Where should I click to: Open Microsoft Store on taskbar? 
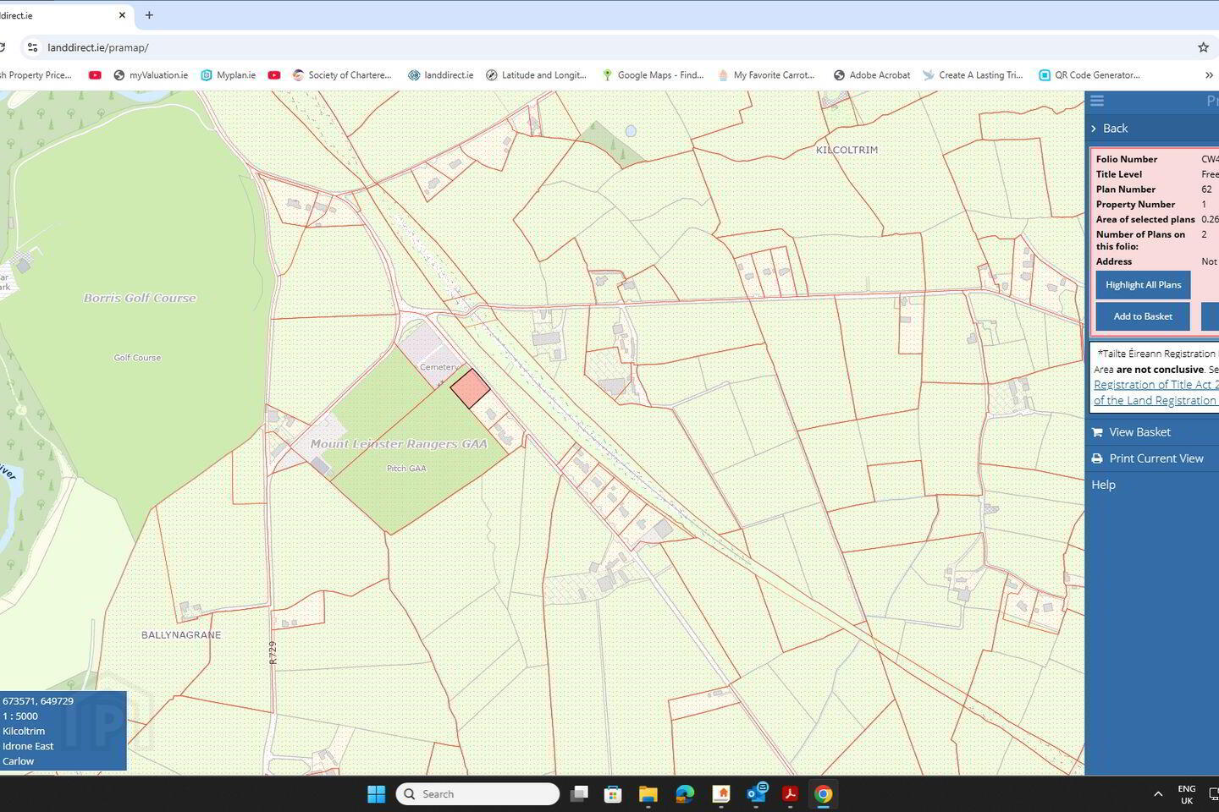click(613, 793)
